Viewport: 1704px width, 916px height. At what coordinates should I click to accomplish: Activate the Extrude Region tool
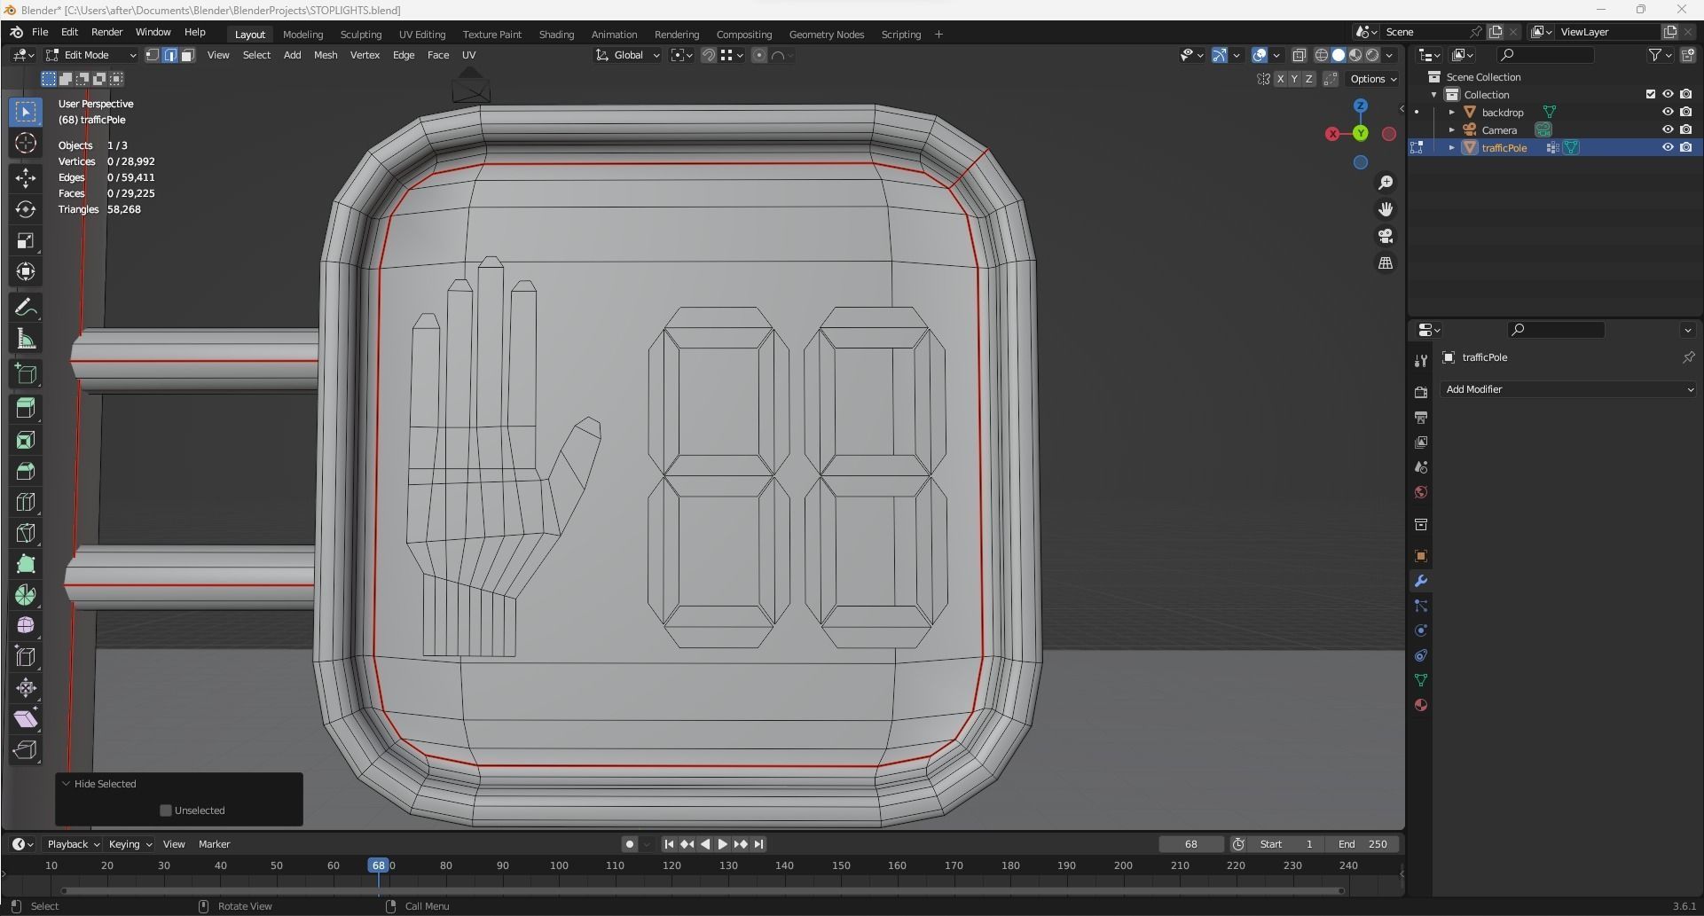click(26, 408)
